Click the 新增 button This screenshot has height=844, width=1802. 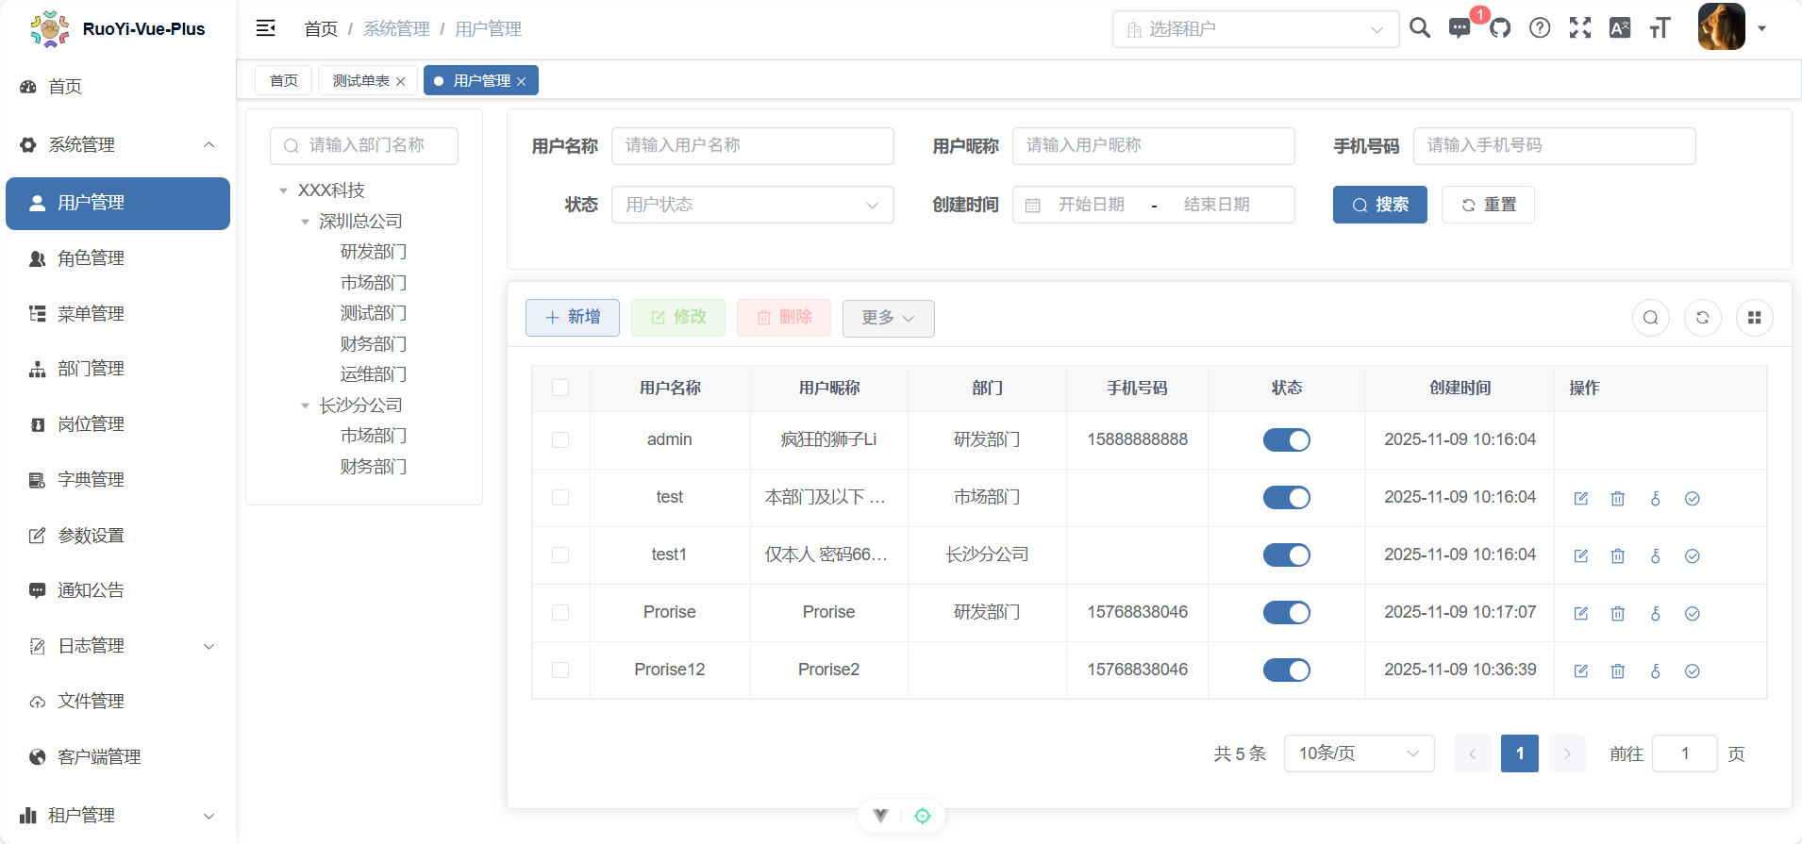point(573,318)
